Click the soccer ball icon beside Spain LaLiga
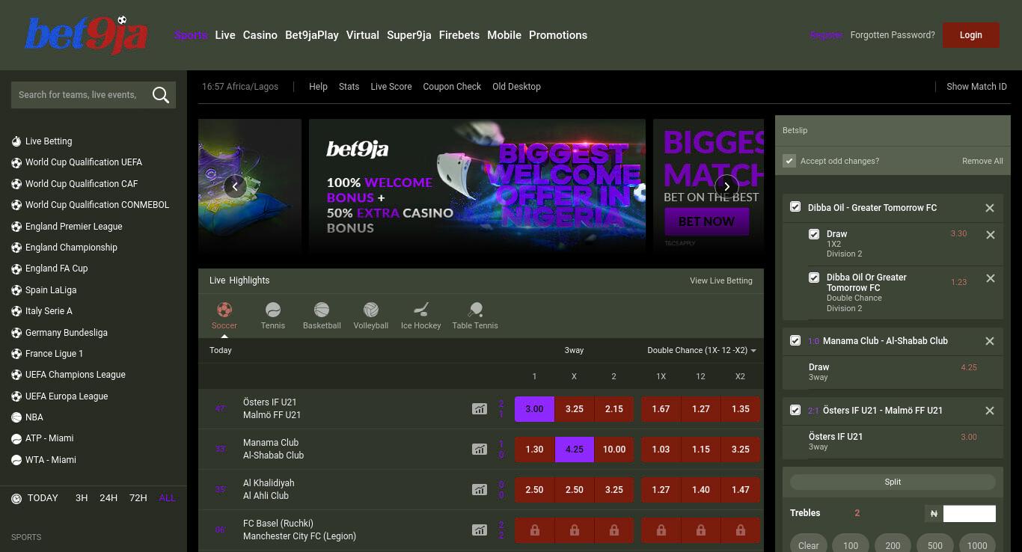1022x552 pixels. click(16, 290)
